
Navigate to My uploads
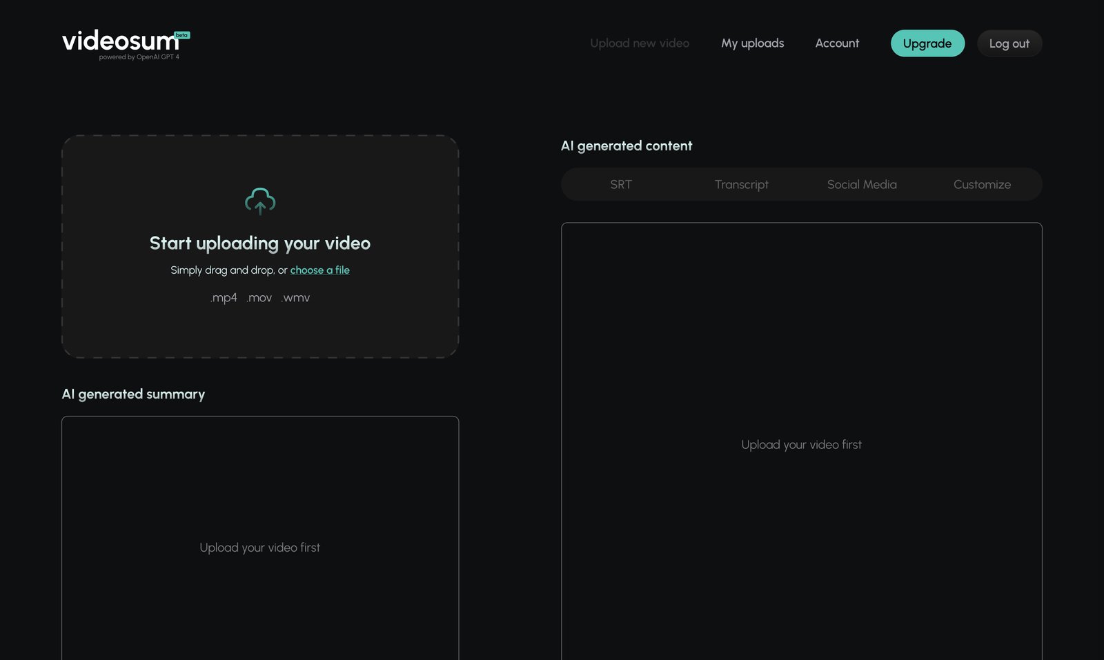coord(752,43)
